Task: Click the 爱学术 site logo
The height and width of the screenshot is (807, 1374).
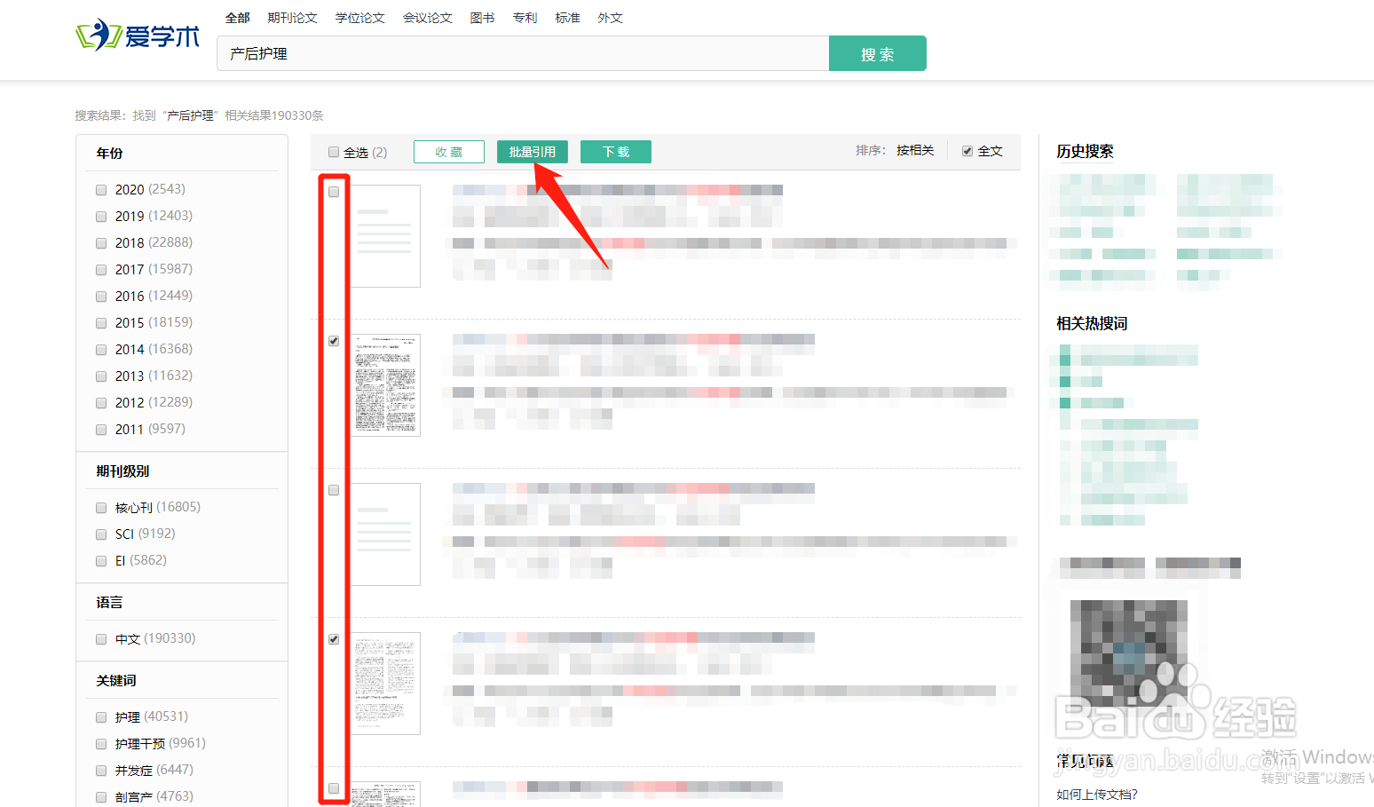Action: pos(138,36)
